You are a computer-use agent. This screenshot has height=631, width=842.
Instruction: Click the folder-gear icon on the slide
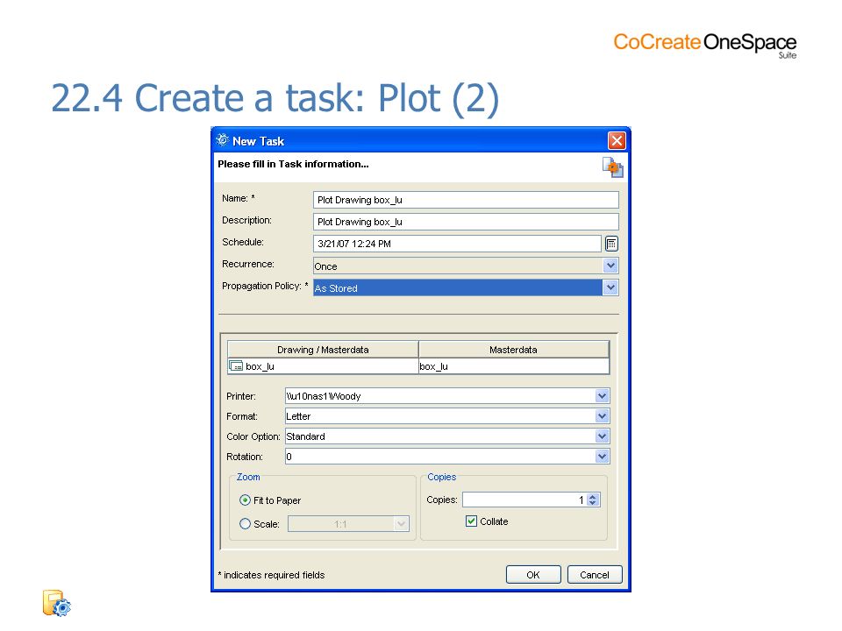56,603
